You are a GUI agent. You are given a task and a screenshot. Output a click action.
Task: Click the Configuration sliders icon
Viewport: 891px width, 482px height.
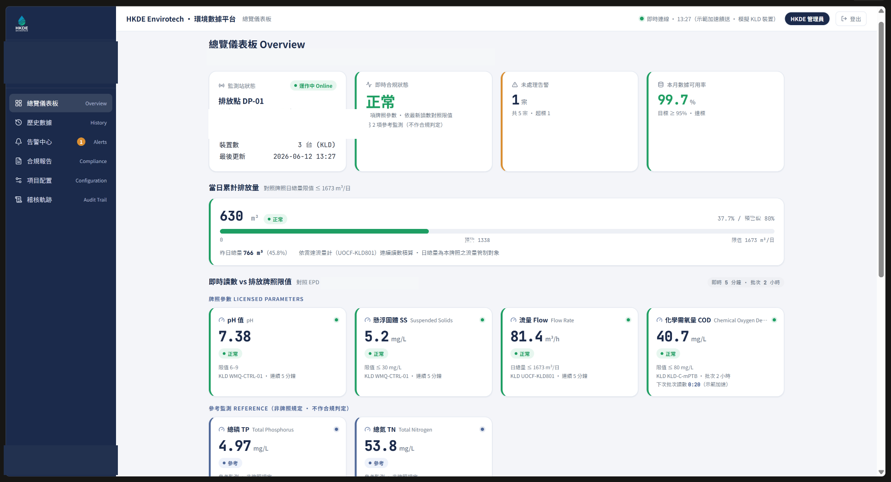click(x=19, y=180)
